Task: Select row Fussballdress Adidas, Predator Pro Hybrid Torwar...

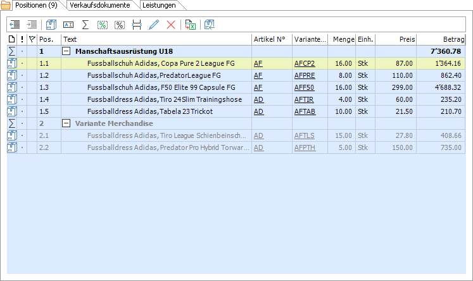Action: (x=236, y=147)
